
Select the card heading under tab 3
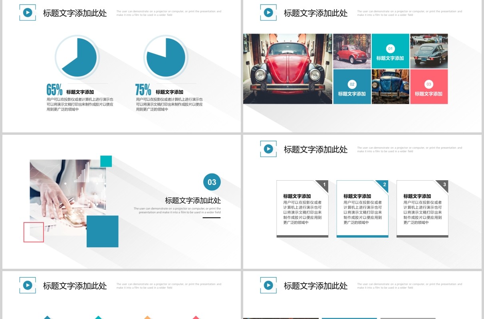(417, 196)
